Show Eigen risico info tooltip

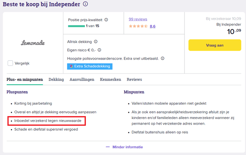point(99,50)
